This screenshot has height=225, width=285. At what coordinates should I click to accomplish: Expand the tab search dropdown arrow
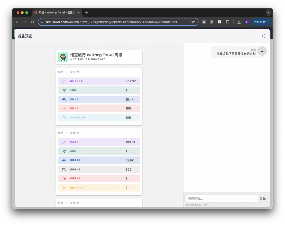pos(268,12)
